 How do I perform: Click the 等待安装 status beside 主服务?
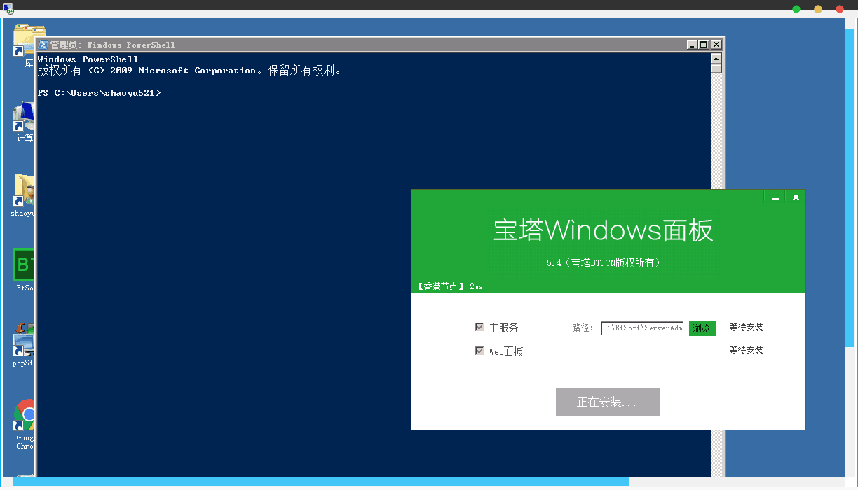click(x=746, y=327)
